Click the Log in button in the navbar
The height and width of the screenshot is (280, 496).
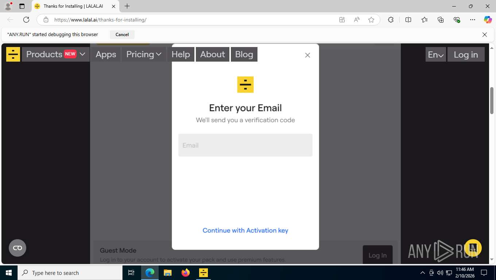(x=466, y=55)
